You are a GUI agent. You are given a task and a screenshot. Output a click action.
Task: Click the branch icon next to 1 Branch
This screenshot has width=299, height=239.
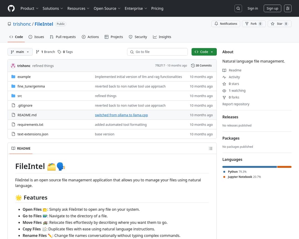pyautogui.click(x=38, y=52)
